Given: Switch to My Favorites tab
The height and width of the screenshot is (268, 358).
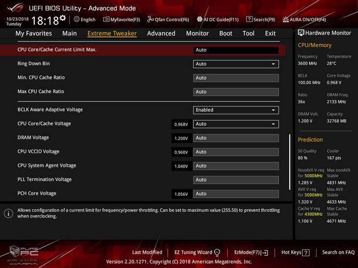Looking at the screenshot, I should tap(34, 34).
